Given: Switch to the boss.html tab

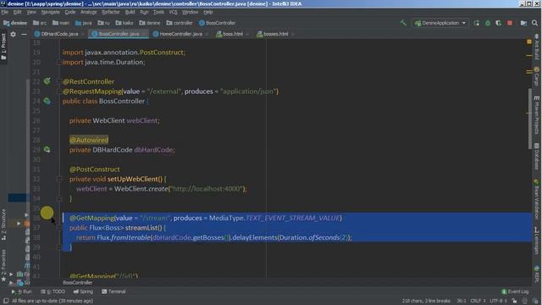Looking at the screenshot, I should click(x=232, y=34).
